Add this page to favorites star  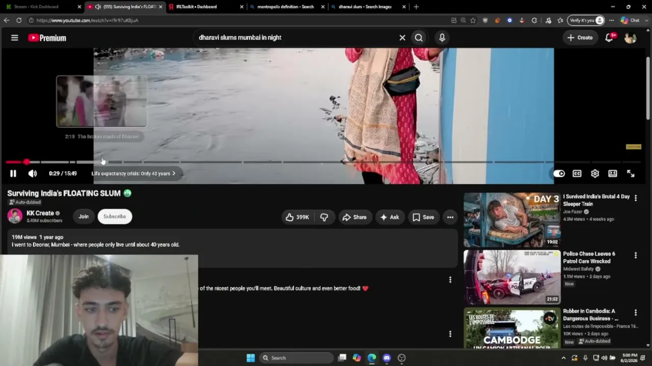473,20
